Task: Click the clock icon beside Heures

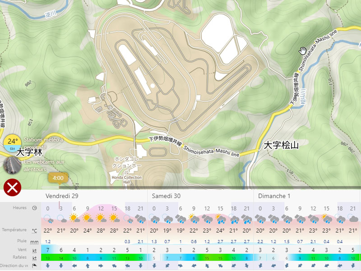Action: 35,208
